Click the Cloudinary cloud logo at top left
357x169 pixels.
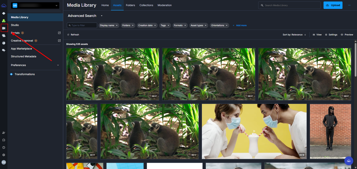pos(4,5)
